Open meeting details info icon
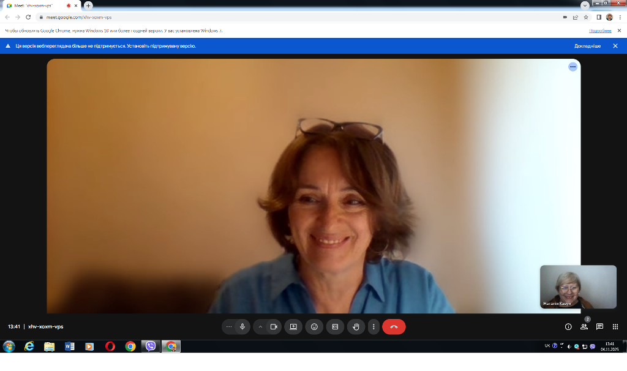 [x=568, y=327]
